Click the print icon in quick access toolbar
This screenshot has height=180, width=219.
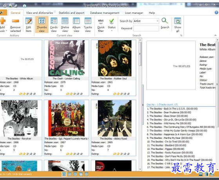point(16,6)
